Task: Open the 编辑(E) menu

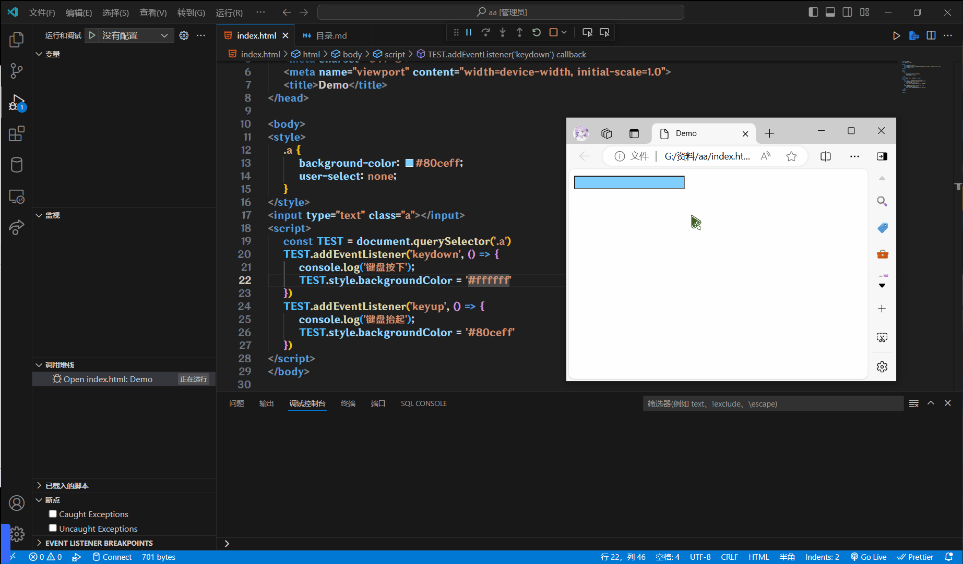Action: [79, 13]
